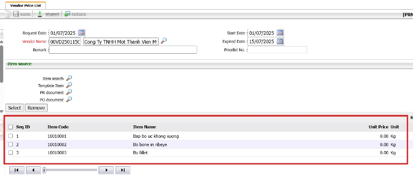Viewport: 413px width, 175px height.
Task: Click the pagination slider handle
Action: (44, 170)
